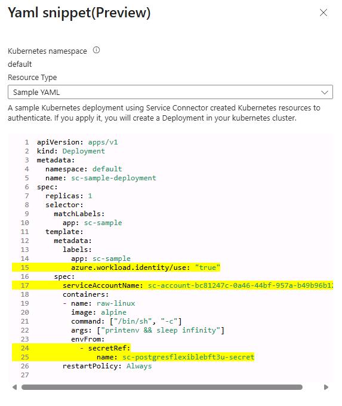The width and height of the screenshot is (342, 406).
Task: Click the 'restartPolicy: Always' line
Action: [107, 366]
